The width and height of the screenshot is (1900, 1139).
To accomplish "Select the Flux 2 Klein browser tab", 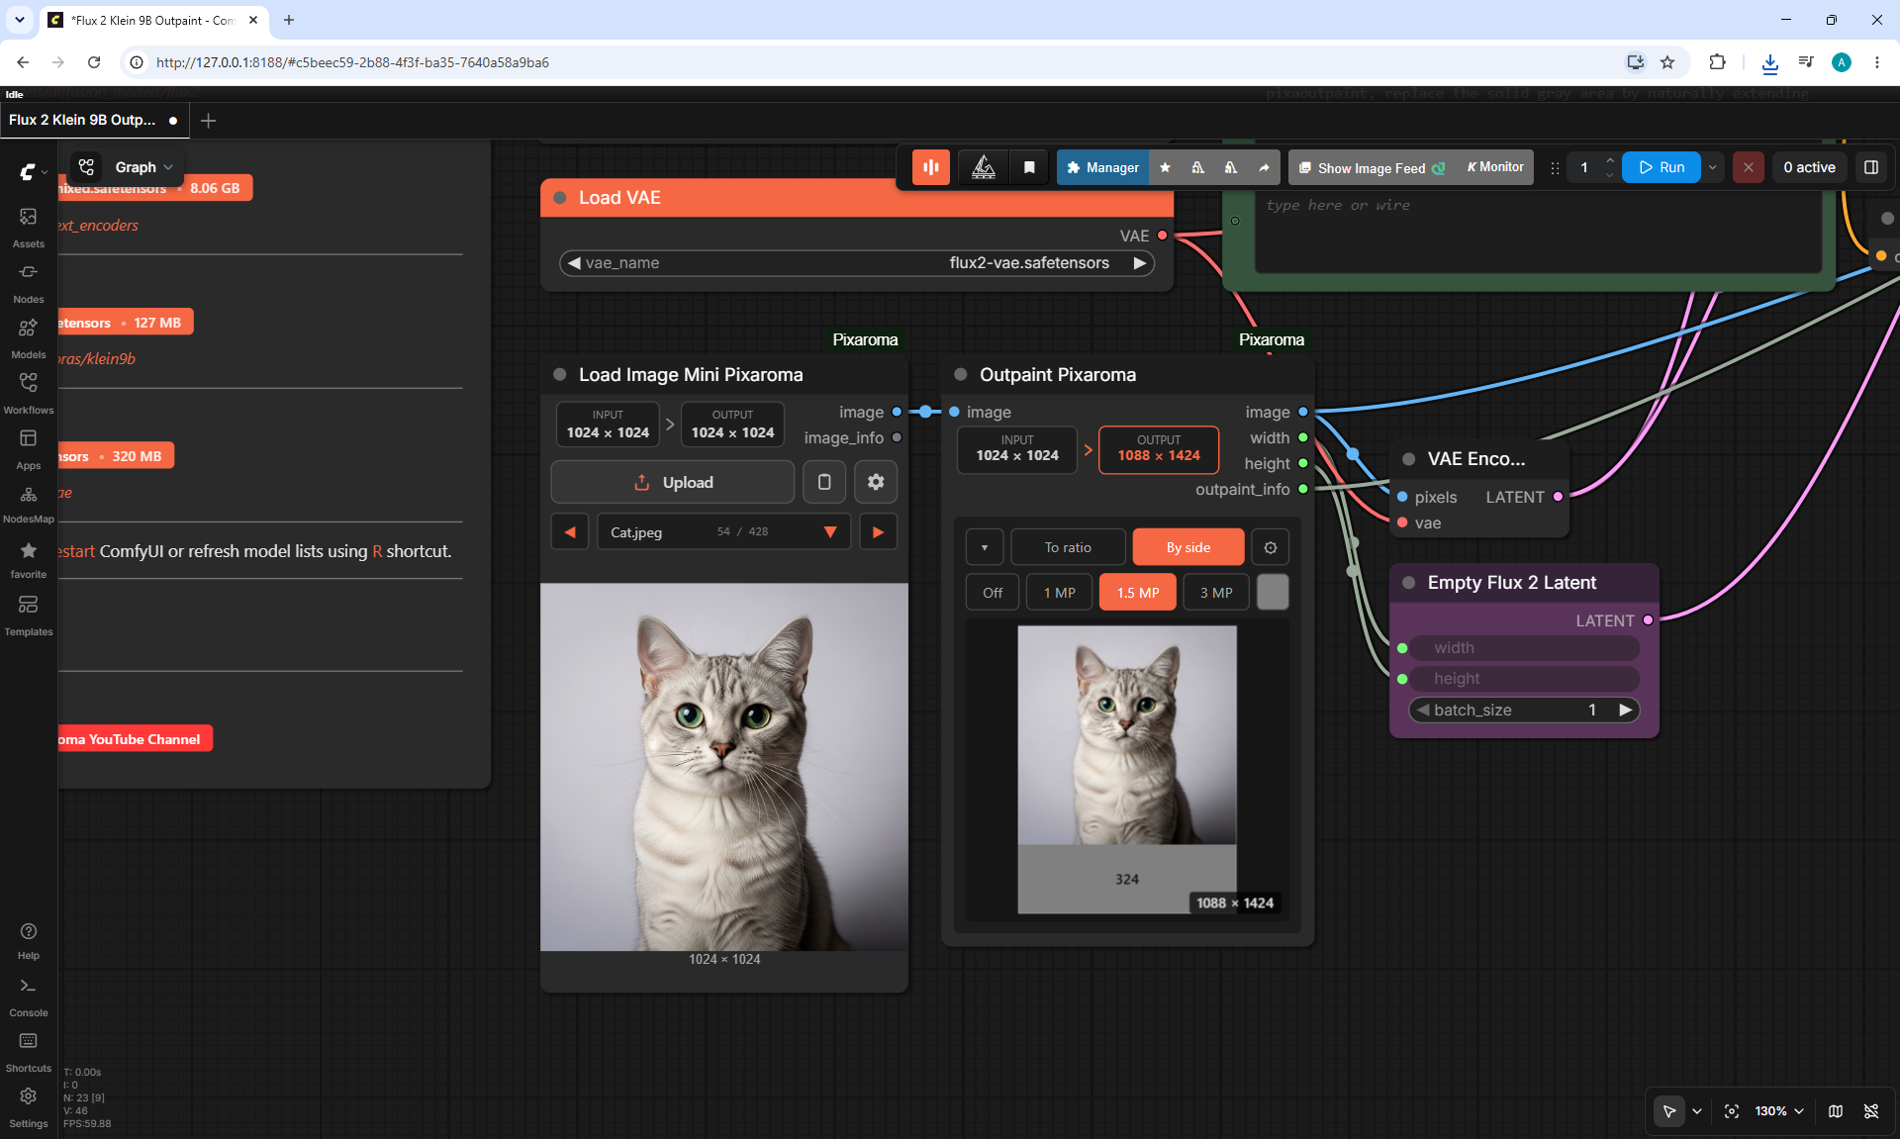I will [x=153, y=20].
